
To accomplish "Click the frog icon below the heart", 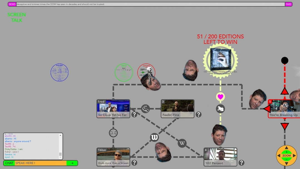I will click(x=220, y=109).
